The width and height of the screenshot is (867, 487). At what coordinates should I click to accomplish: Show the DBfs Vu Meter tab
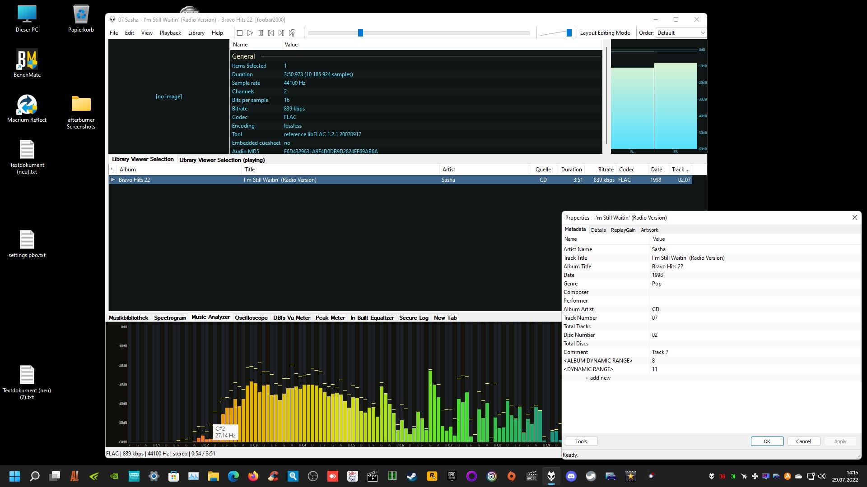(x=292, y=318)
